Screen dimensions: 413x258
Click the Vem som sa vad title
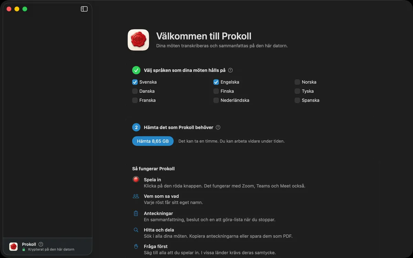coord(161,196)
